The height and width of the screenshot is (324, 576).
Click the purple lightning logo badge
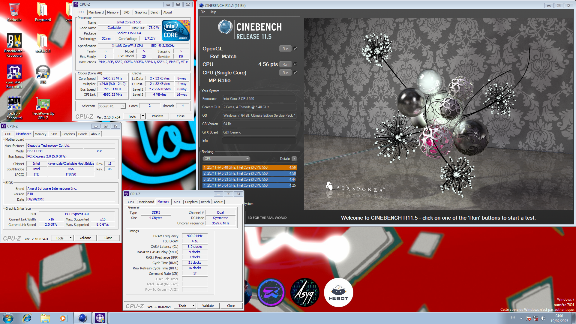tap(271, 292)
